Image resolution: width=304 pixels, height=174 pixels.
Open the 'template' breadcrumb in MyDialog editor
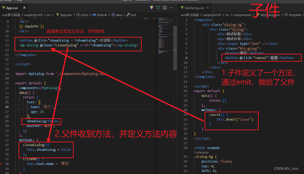pyautogui.click(x=293, y=15)
